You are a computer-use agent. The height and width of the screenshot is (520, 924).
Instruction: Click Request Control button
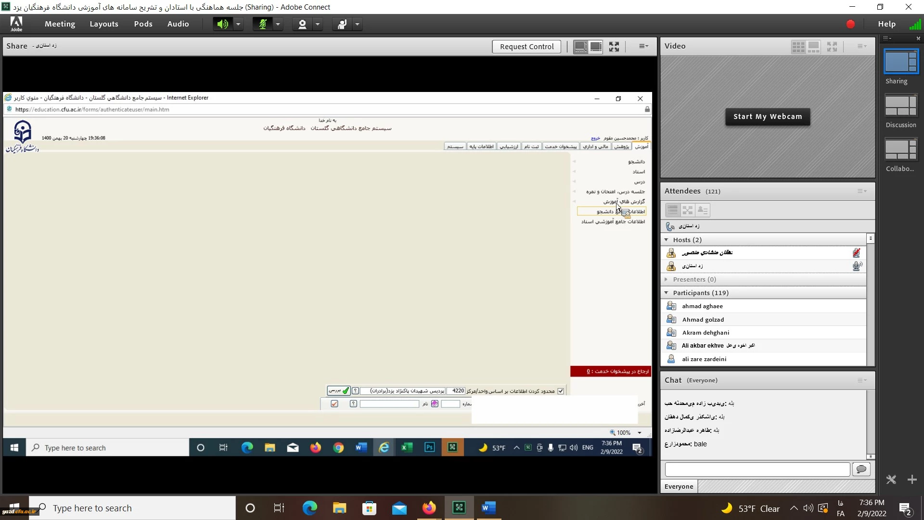pyautogui.click(x=526, y=47)
